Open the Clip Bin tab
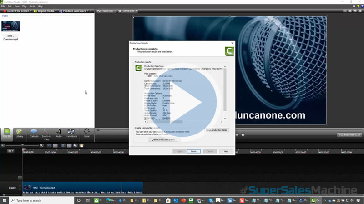This screenshot has height=204, width=364. [x=7, y=133]
